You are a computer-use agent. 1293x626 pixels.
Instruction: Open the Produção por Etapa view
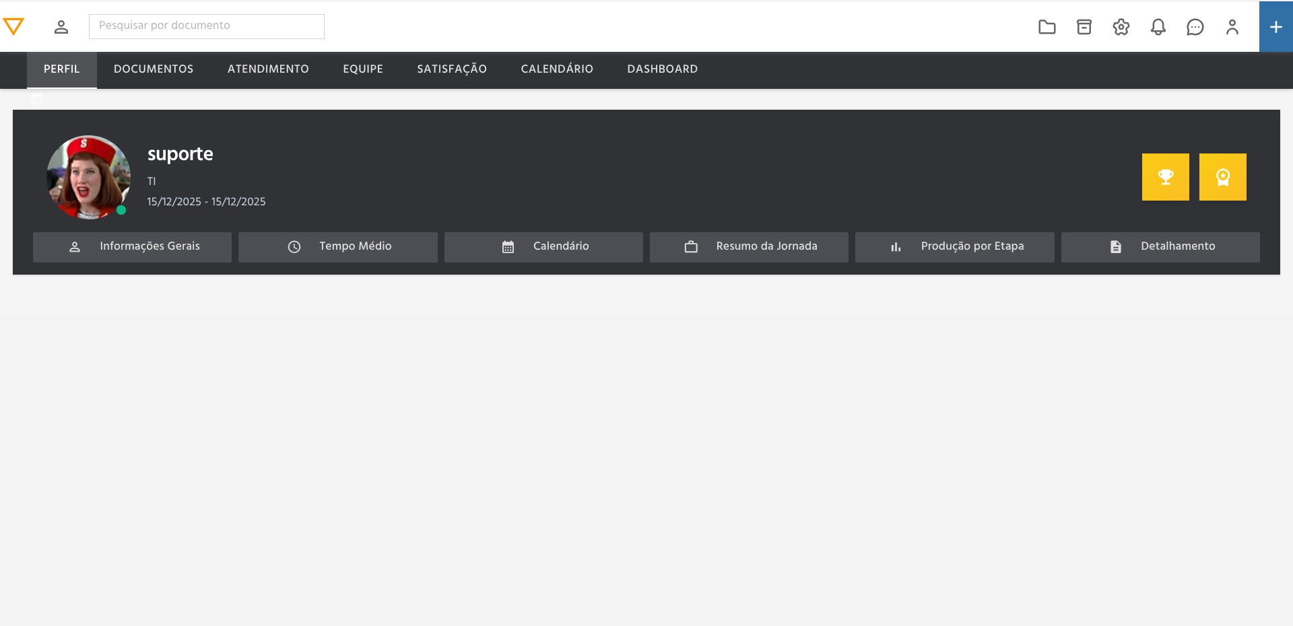click(x=954, y=247)
